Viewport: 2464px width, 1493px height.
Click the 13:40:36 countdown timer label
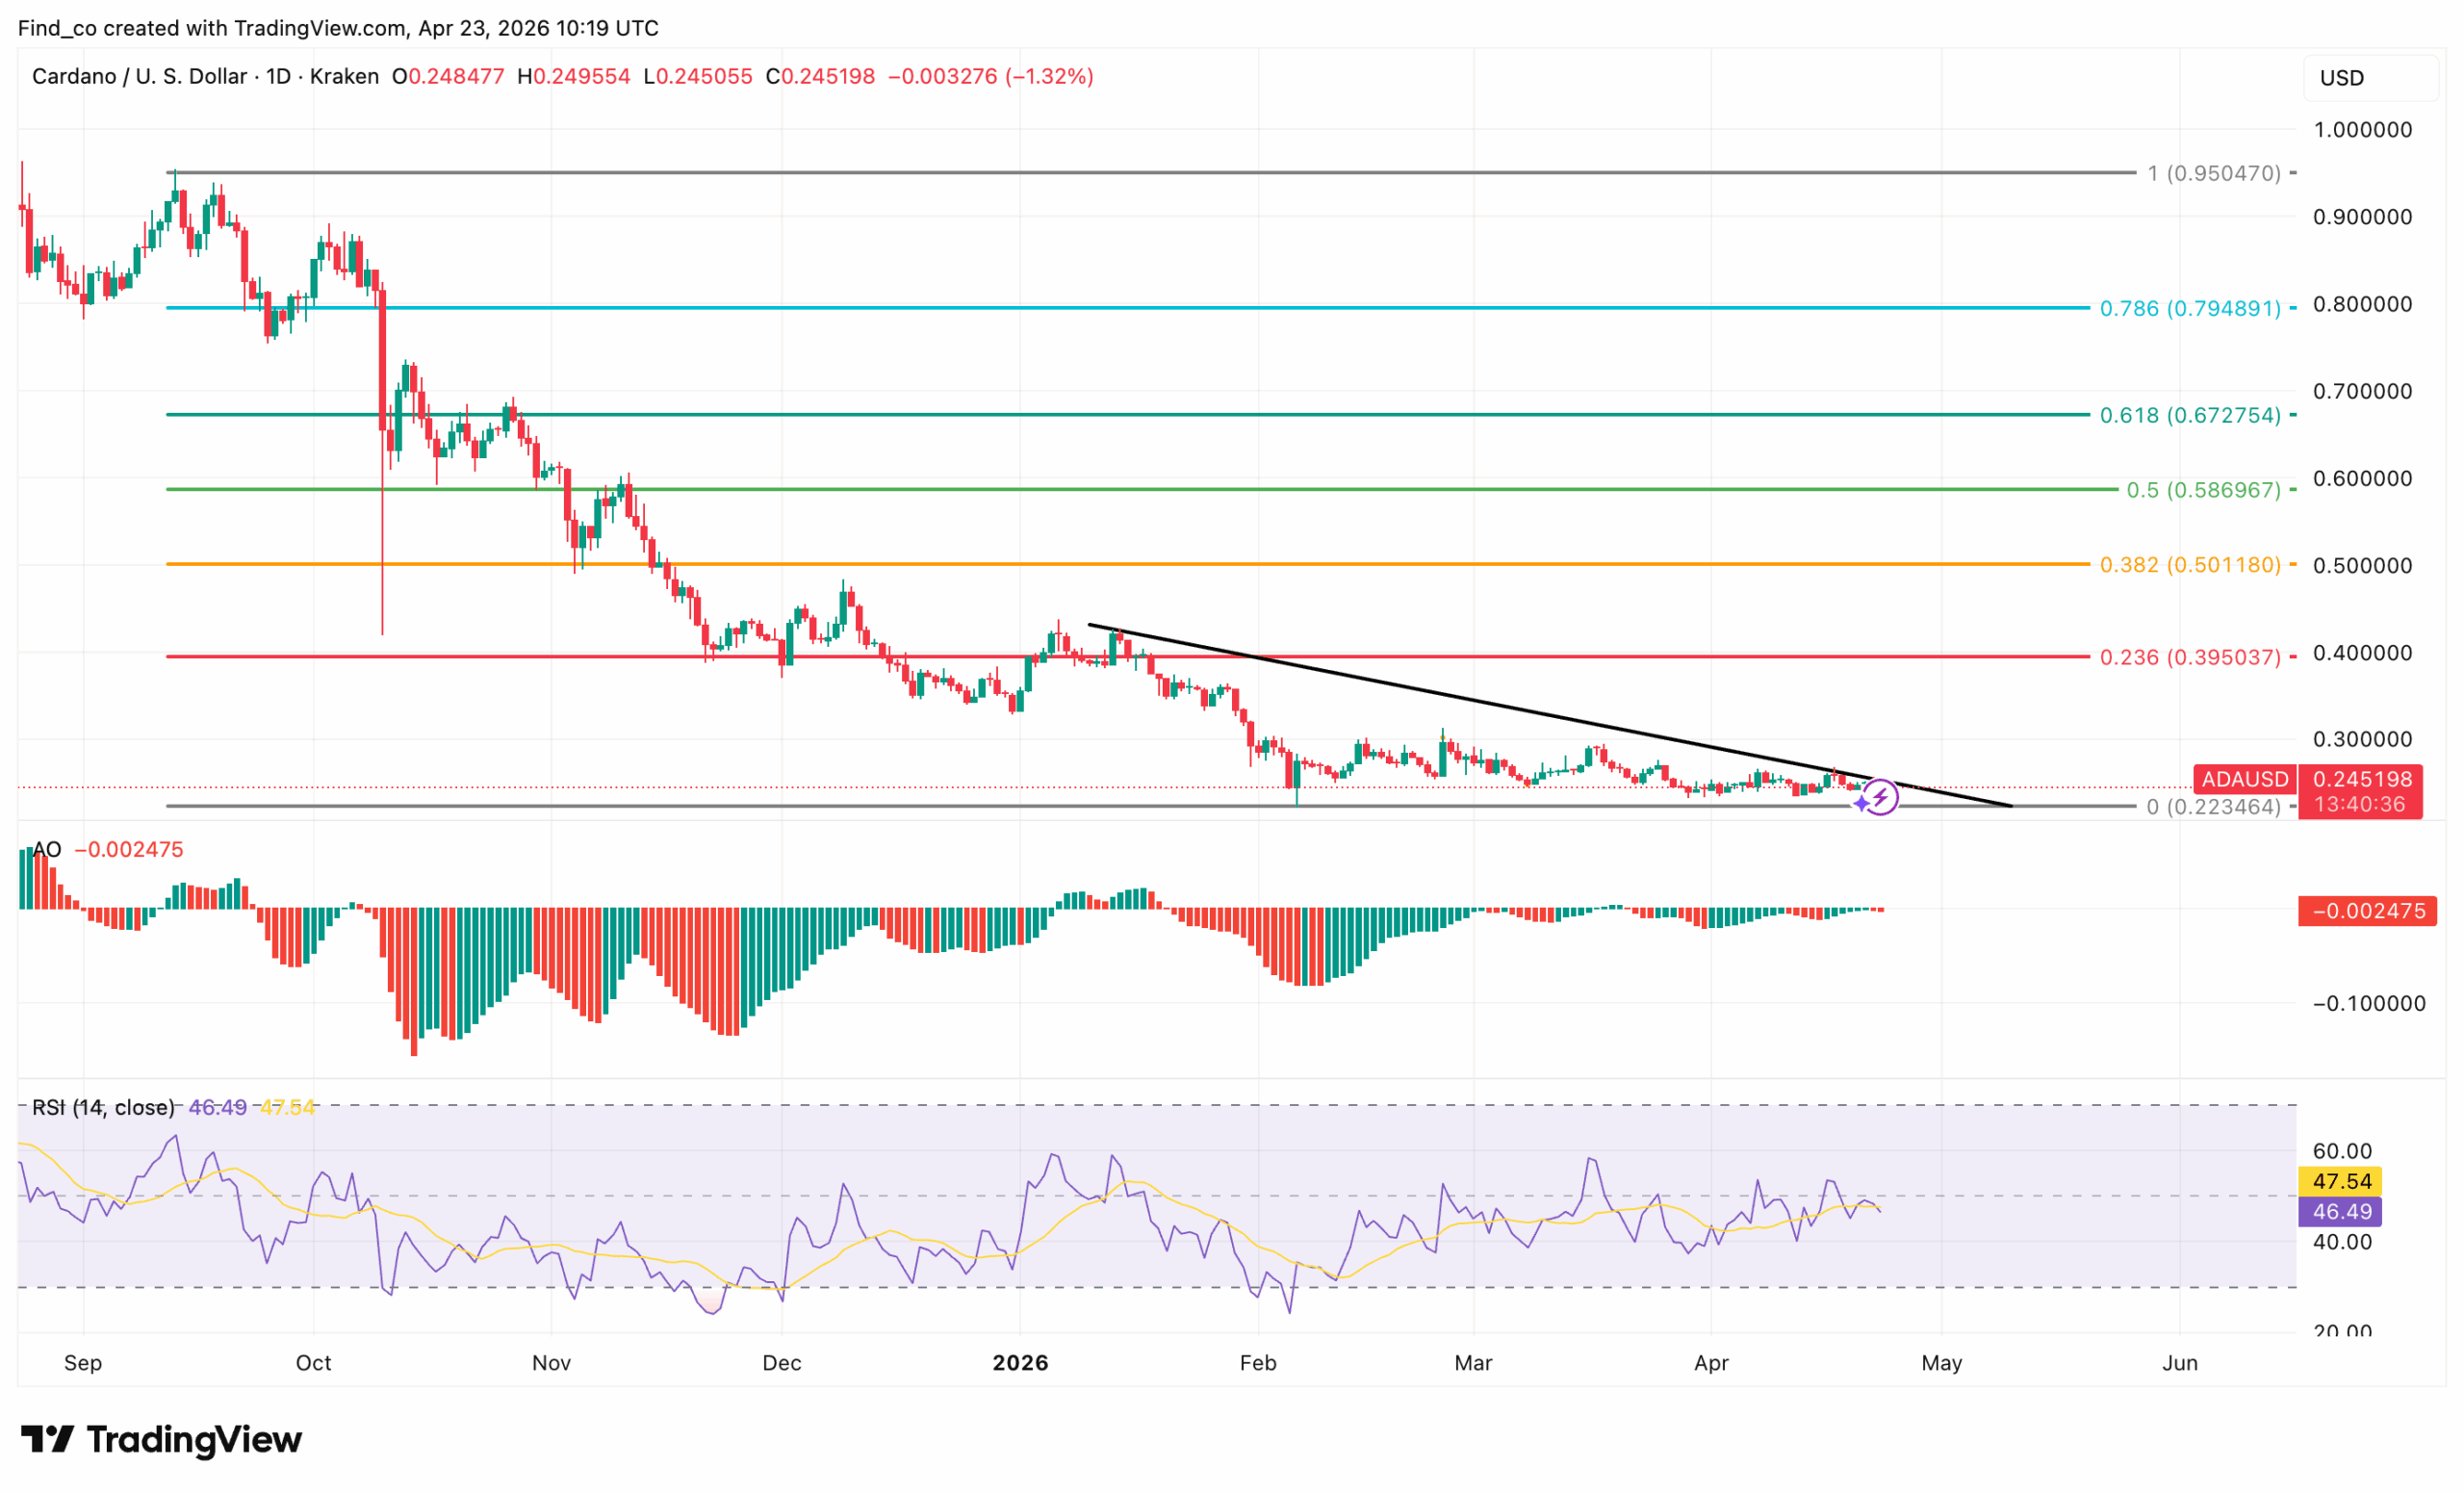point(2360,805)
